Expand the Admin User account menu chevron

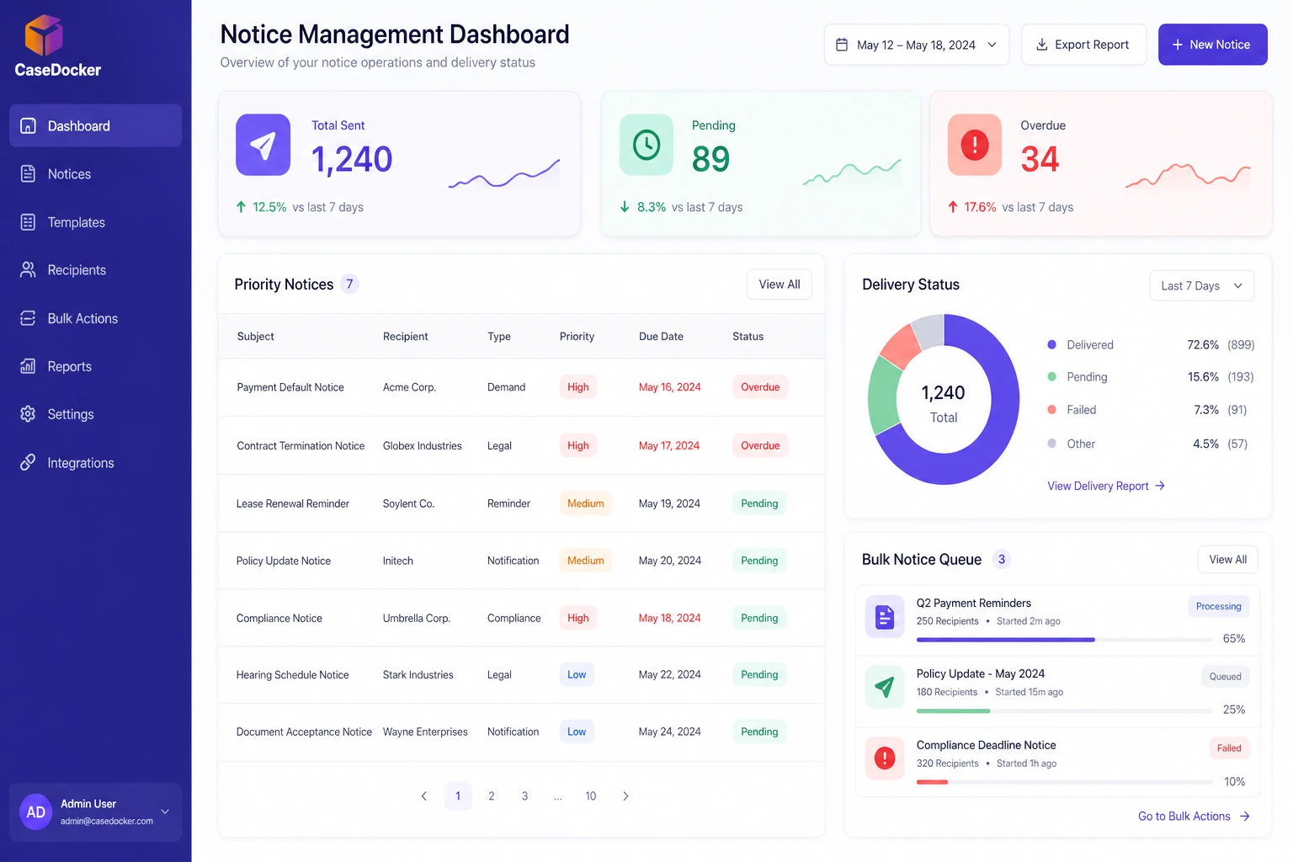(165, 811)
